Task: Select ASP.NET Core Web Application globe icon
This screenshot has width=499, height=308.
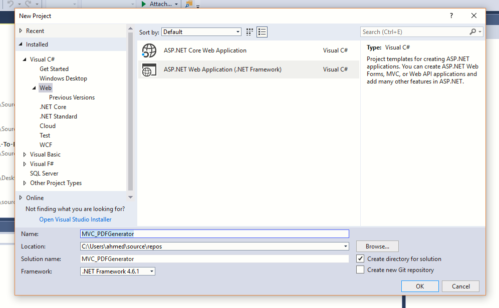Action: (149, 50)
